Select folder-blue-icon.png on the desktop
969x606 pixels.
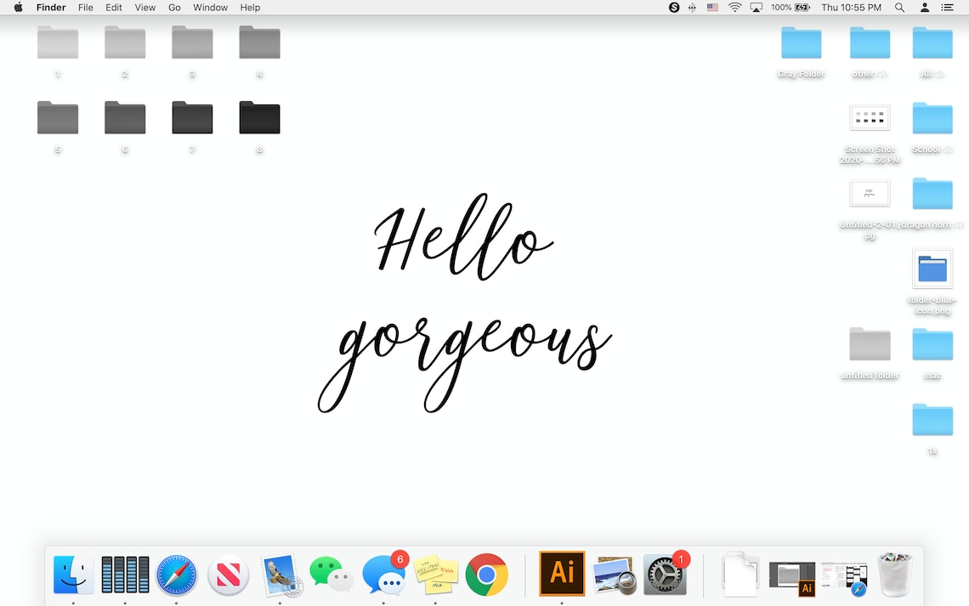click(x=932, y=269)
